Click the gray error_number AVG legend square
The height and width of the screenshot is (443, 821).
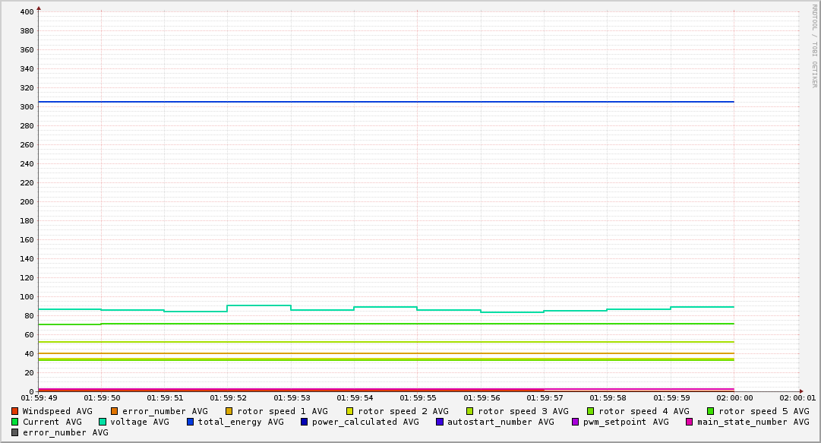pos(15,432)
